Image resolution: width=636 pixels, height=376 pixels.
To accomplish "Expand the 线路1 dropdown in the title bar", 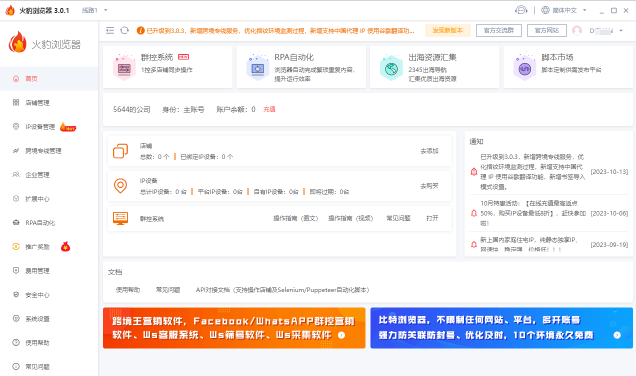I will pos(95,10).
